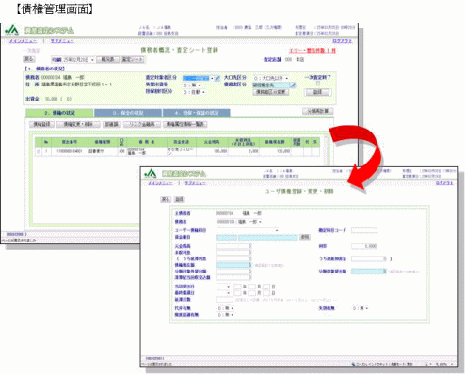This screenshot has height=374, width=465.
Task: Select row 1 radio button in loan table
Action: 39,152
